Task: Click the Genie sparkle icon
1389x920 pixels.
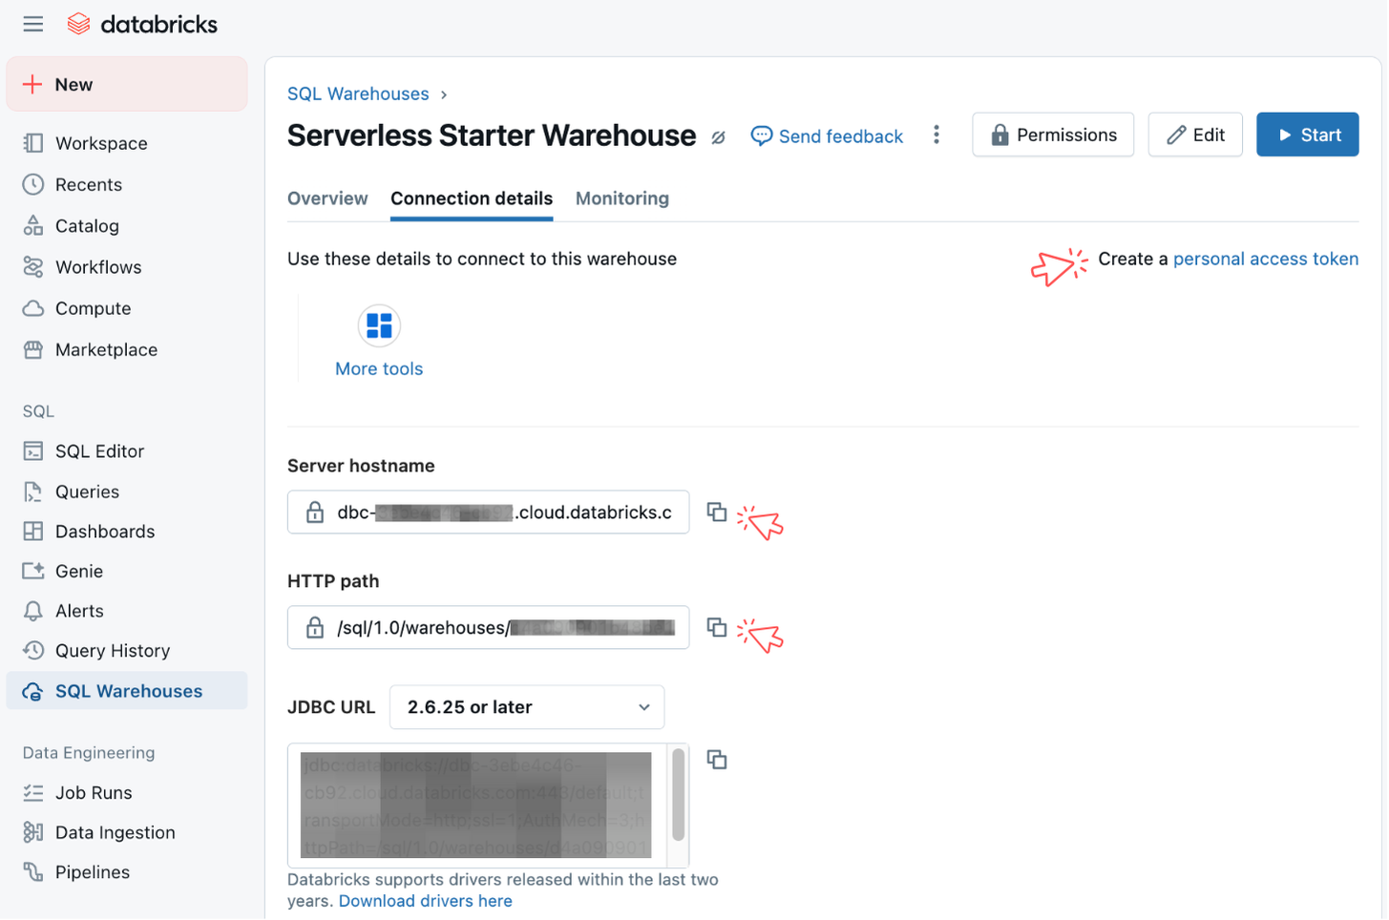Action: point(33,571)
